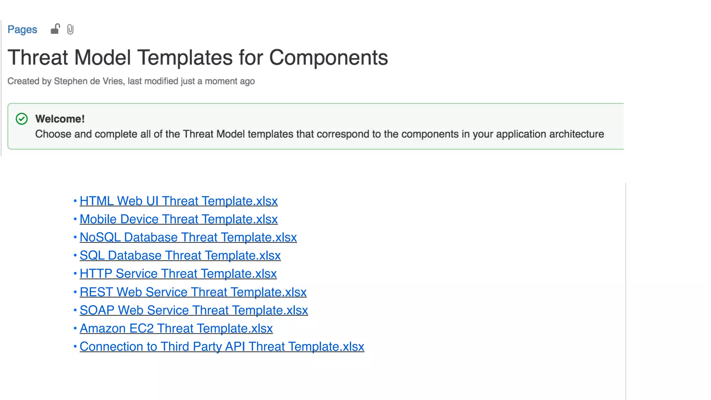The width and height of the screenshot is (711, 400).
Task: Click 'last modified just a moment ago' text
Action: pos(191,81)
